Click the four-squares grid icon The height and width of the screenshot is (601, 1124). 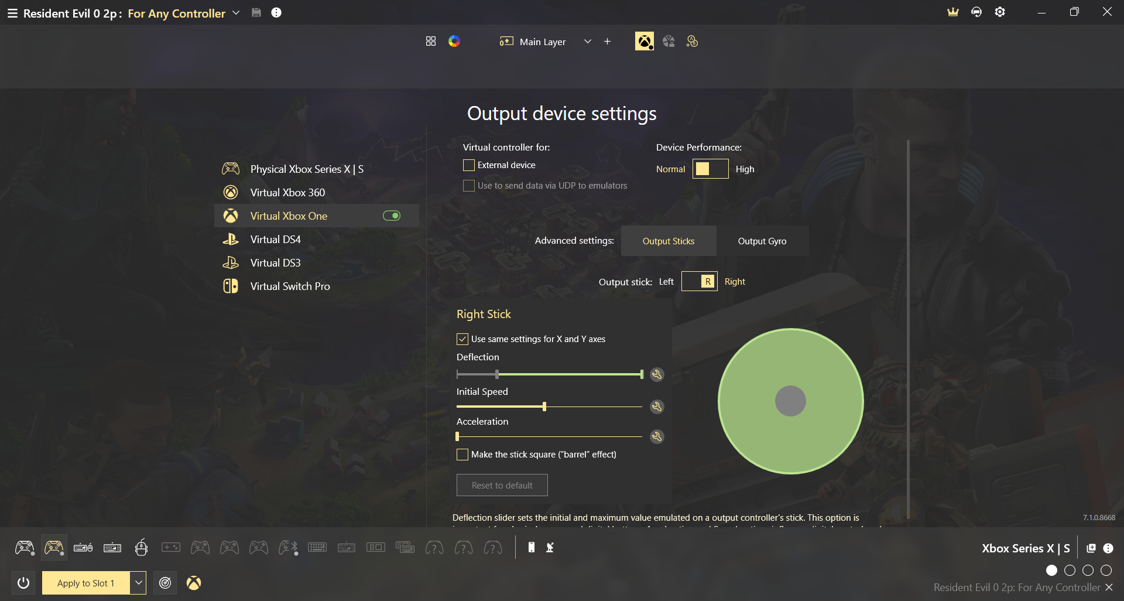click(431, 41)
